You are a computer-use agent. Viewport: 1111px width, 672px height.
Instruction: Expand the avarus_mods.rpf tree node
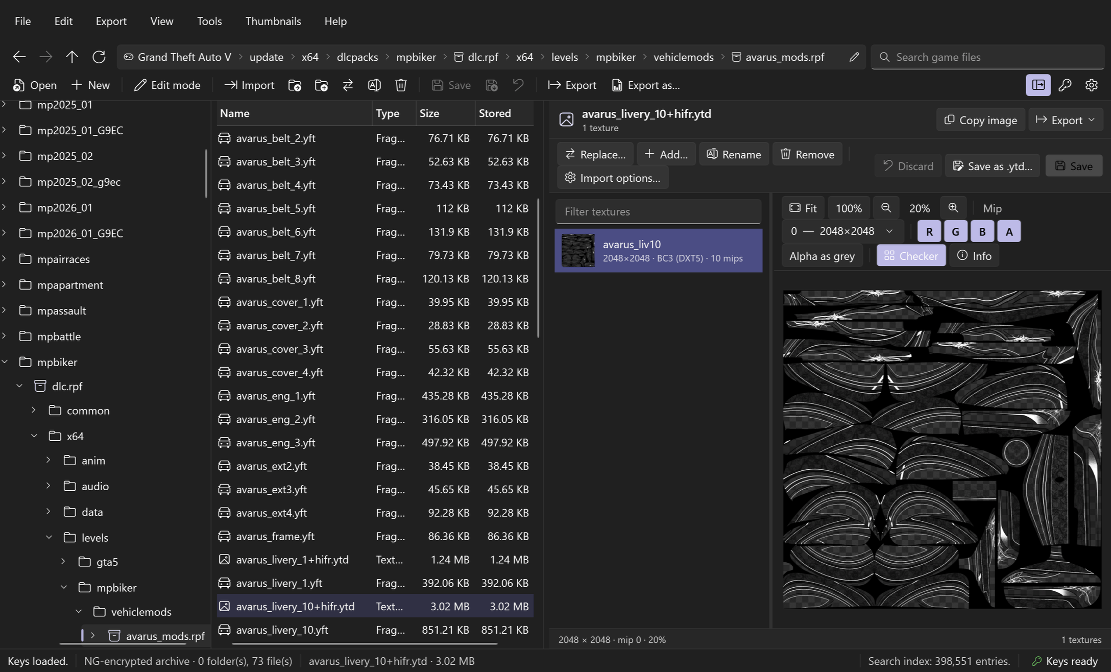92,636
